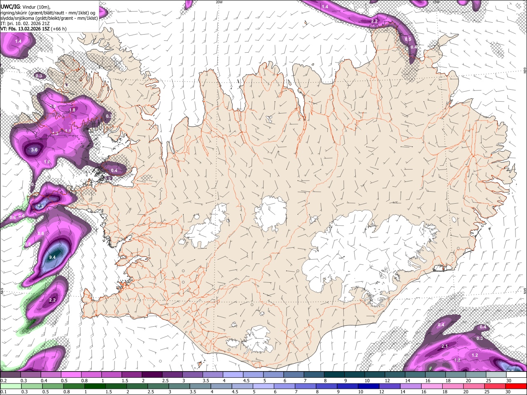The height and width of the screenshot is (395, 527).
Task: Select the 2.1 value label in southeast sea area
Action: [x=445, y=346]
